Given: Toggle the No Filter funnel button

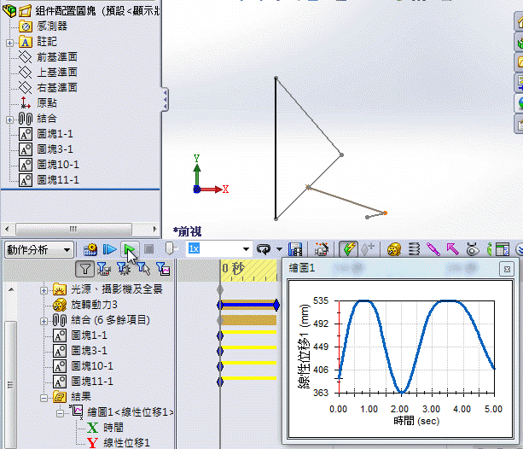Looking at the screenshot, I should [84, 269].
